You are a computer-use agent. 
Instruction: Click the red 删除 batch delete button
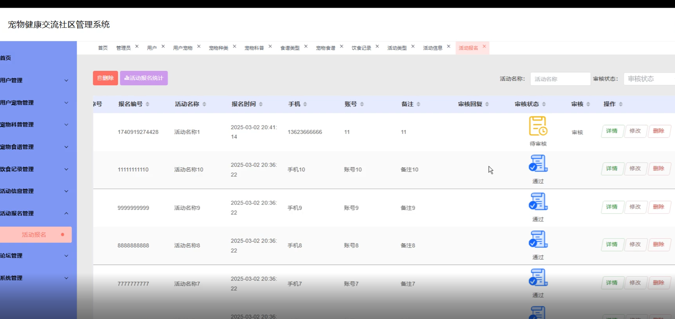105,78
